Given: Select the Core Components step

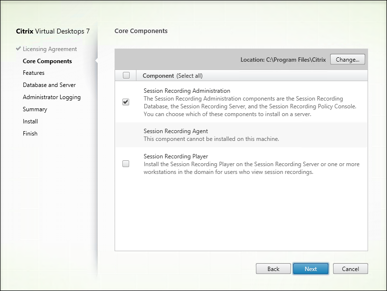Looking at the screenshot, I should [47, 61].
